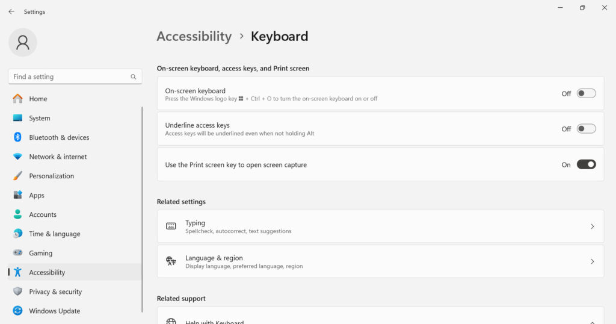This screenshot has height=324, width=616.
Task: Go to Time & language settings
Action: (54, 234)
